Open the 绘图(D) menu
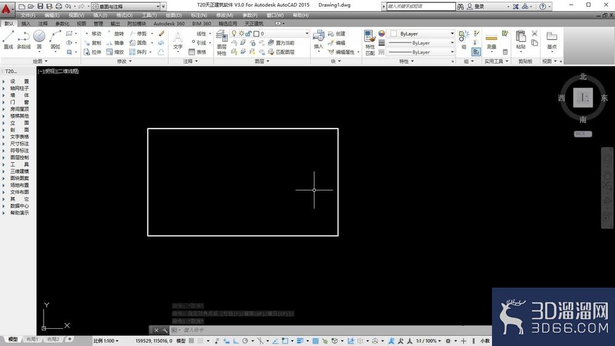The image size is (615, 346). pyautogui.click(x=174, y=15)
